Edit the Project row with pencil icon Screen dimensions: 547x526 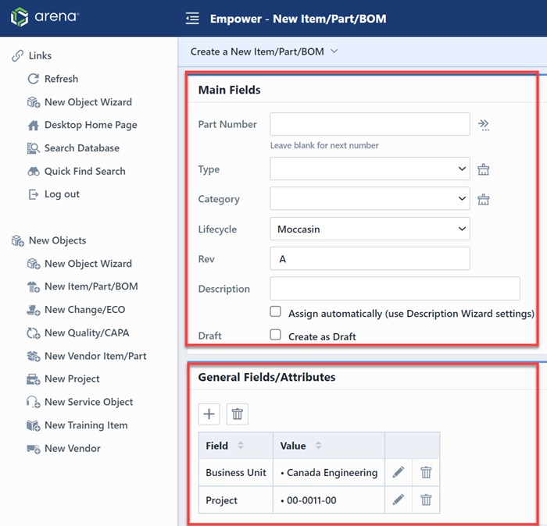pyautogui.click(x=399, y=499)
